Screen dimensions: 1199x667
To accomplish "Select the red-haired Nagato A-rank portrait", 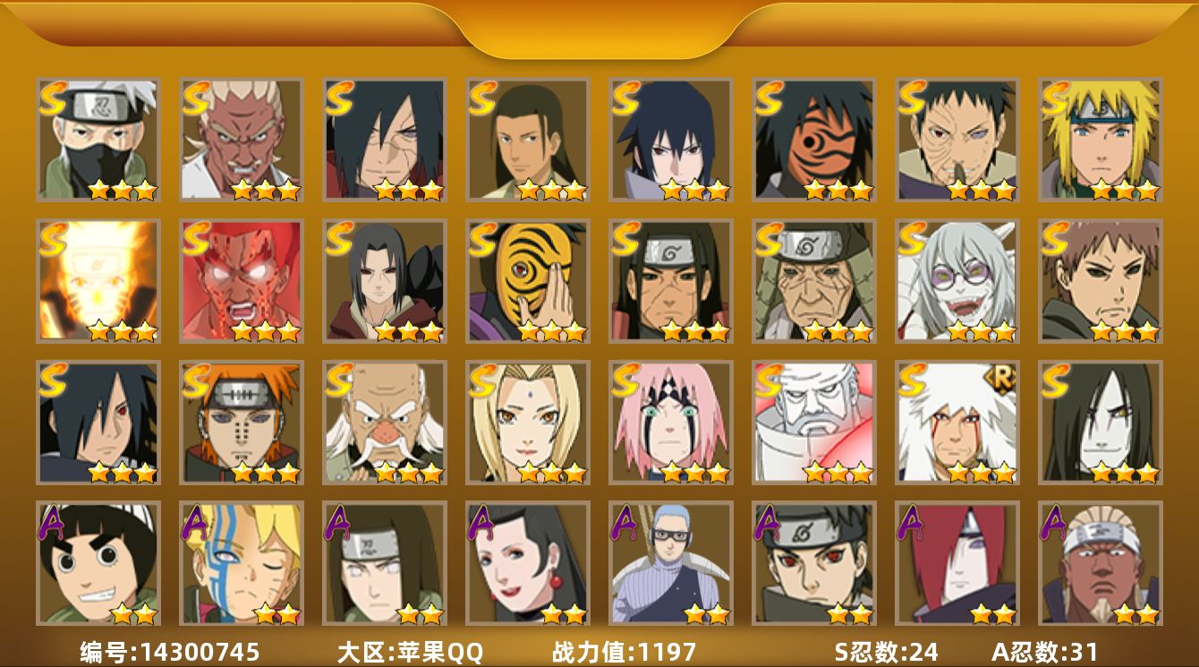I will (x=957, y=563).
